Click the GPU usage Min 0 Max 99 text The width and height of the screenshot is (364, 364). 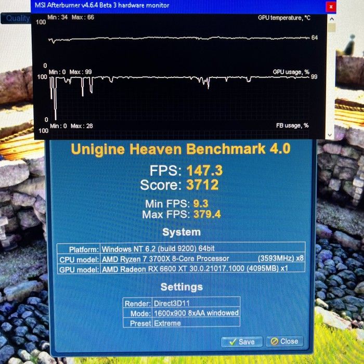point(70,72)
